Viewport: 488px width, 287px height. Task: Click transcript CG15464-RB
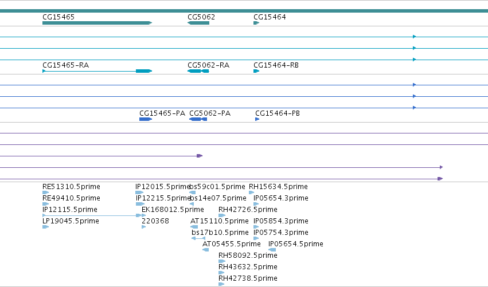[x=276, y=65]
